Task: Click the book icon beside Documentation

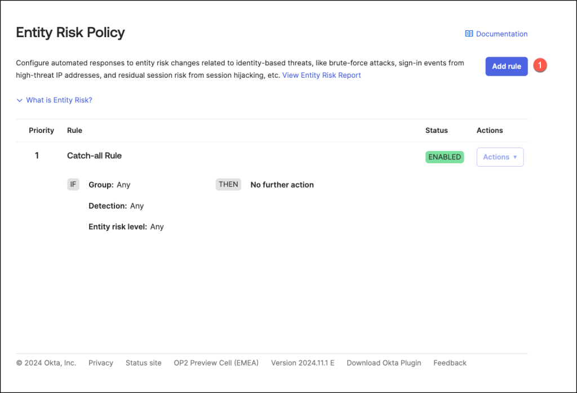Action: 469,34
